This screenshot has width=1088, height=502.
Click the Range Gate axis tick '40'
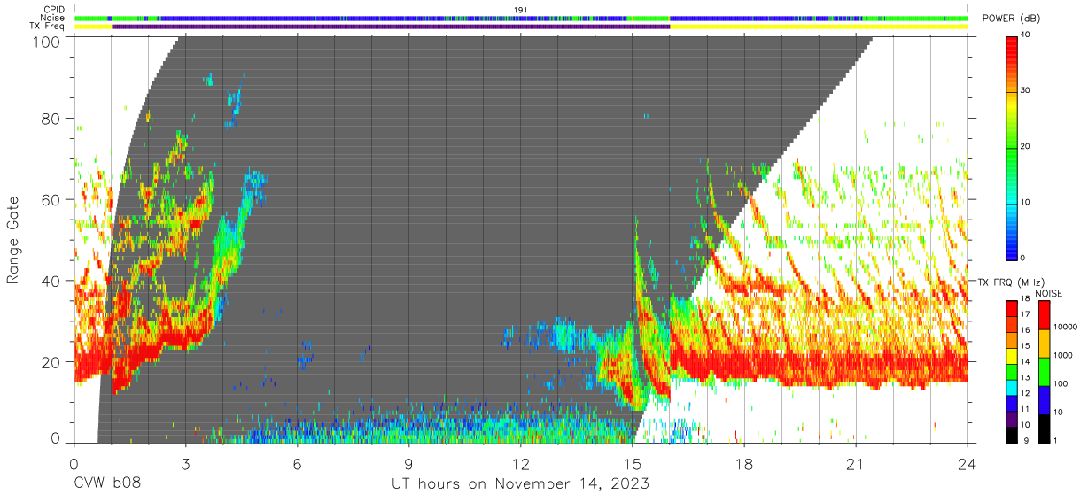(52, 282)
